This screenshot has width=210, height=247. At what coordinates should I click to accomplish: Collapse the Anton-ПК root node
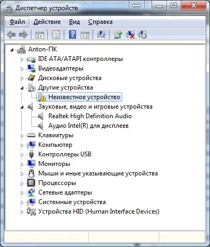click(x=12, y=50)
